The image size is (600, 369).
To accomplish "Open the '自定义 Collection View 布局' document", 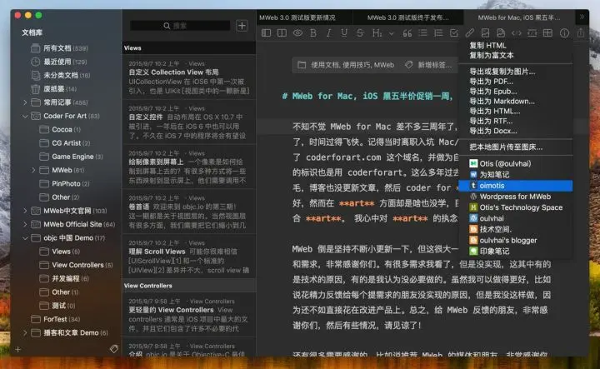I will coord(188,77).
